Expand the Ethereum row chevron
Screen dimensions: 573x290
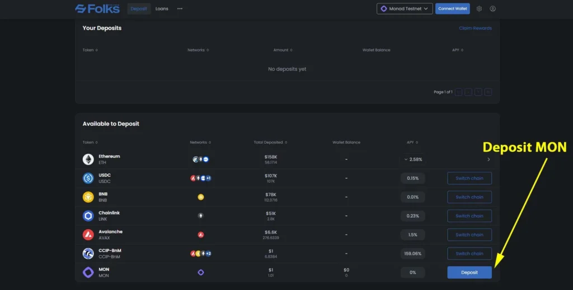coord(489,160)
